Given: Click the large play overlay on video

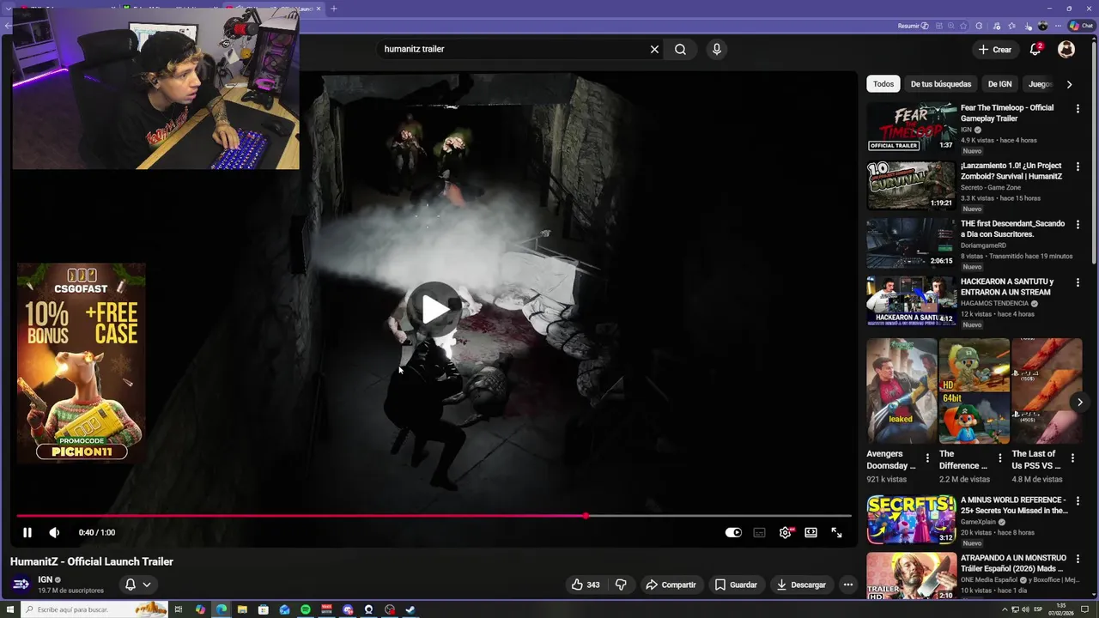Looking at the screenshot, I should pyautogui.click(x=434, y=309).
